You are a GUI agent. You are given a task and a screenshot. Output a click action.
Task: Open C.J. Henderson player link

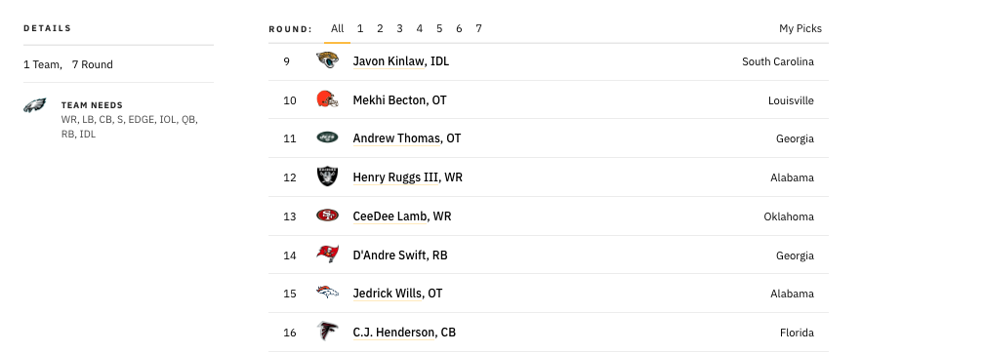(x=393, y=333)
